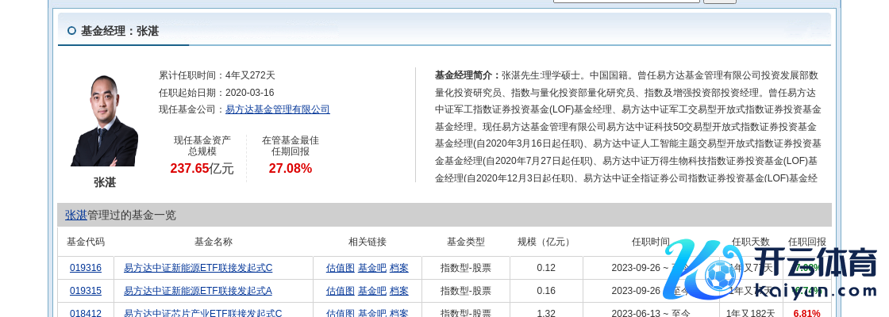Focus the search input at page top
This screenshot has height=317, width=889.
pos(625,1)
